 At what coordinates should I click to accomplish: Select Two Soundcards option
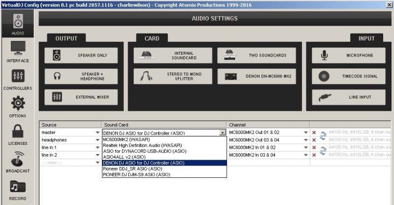coord(257,55)
